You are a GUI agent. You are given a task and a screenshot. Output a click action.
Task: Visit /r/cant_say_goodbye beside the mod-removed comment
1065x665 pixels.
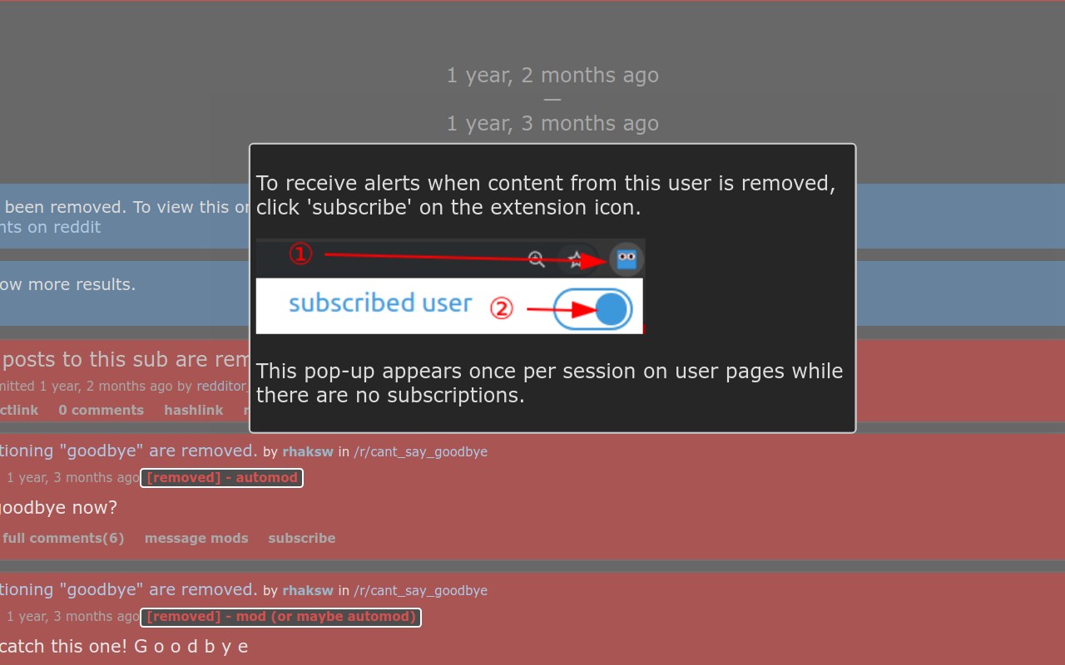420,591
